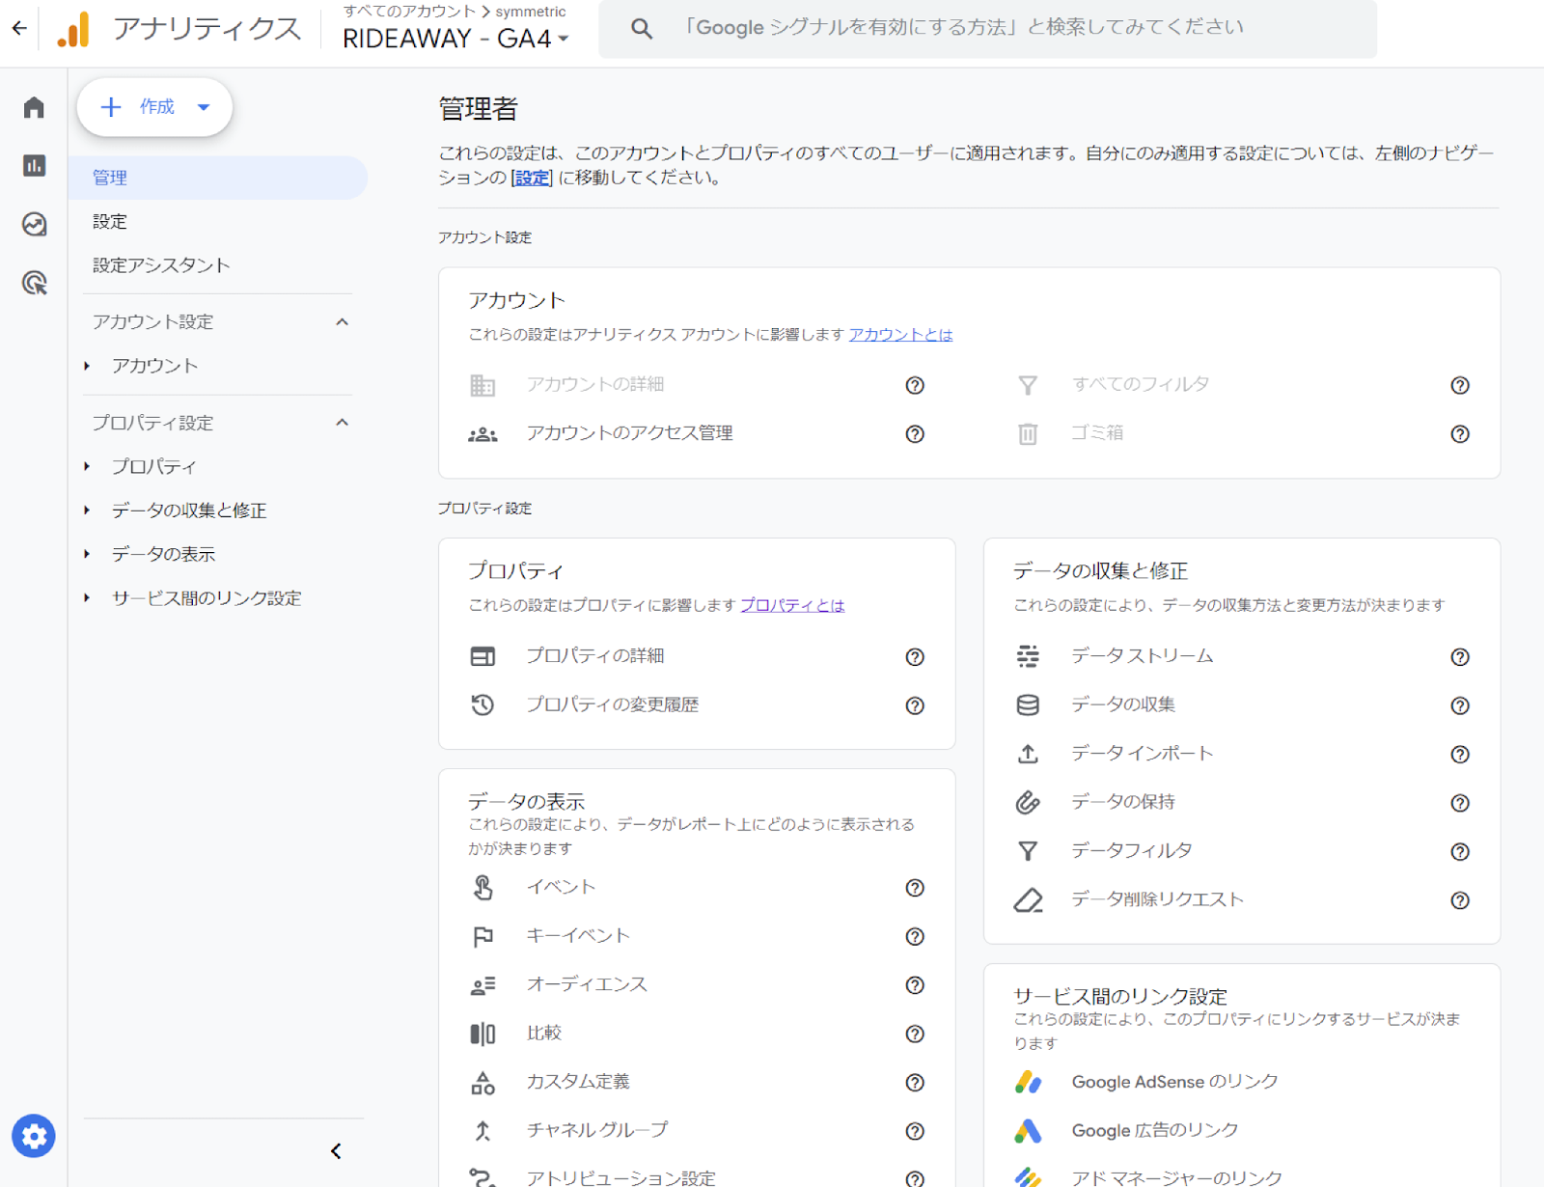Viewport: 1544px width, 1187px height.
Task: Help icon for キーイベント
Action: click(x=915, y=936)
